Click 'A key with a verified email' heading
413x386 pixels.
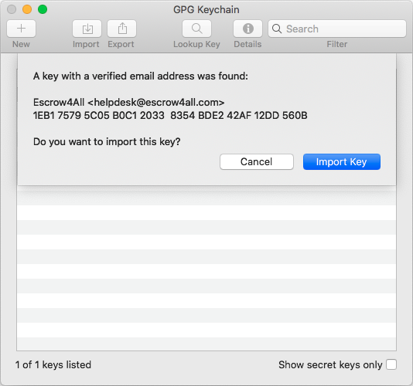coord(141,76)
